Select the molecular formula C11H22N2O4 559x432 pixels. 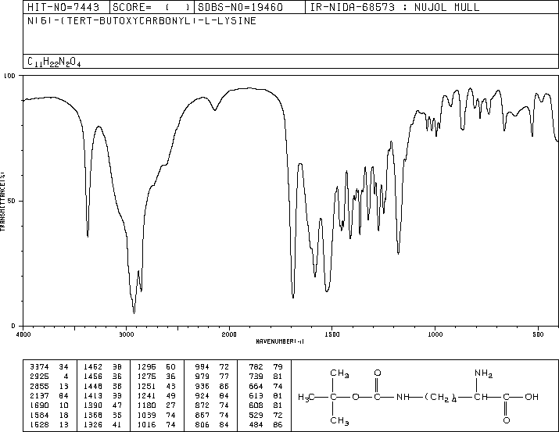click(54, 62)
